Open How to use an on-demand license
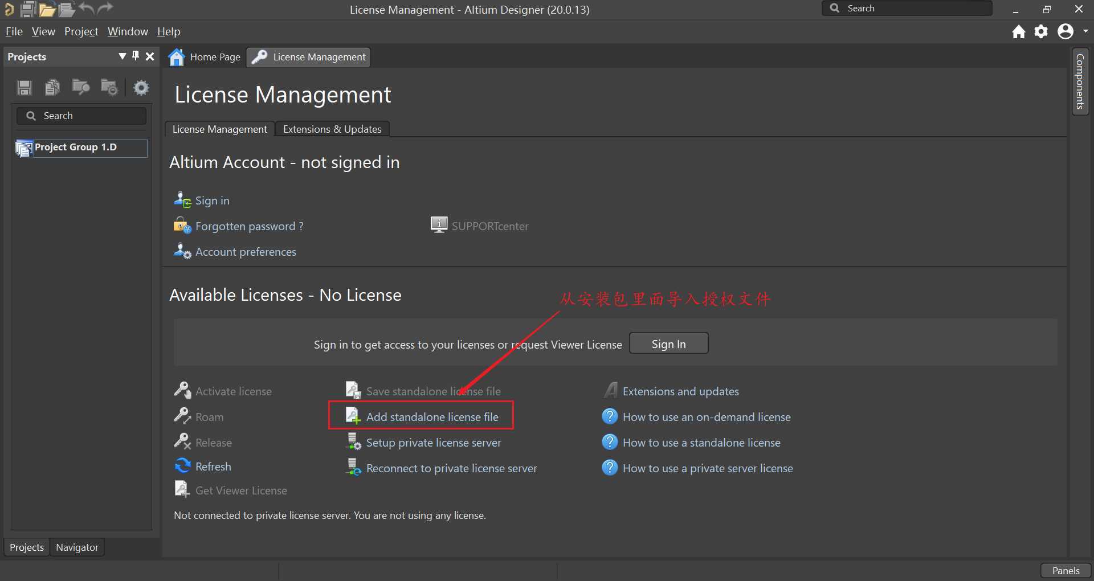This screenshot has height=581, width=1094. 707,417
